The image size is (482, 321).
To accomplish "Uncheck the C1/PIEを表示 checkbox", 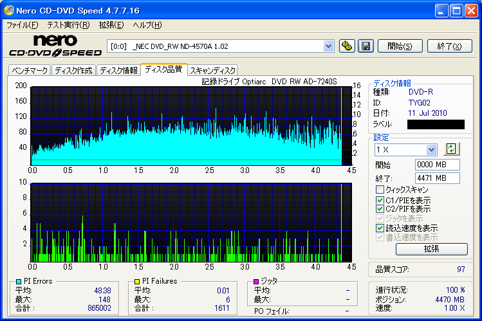I will [380, 200].
